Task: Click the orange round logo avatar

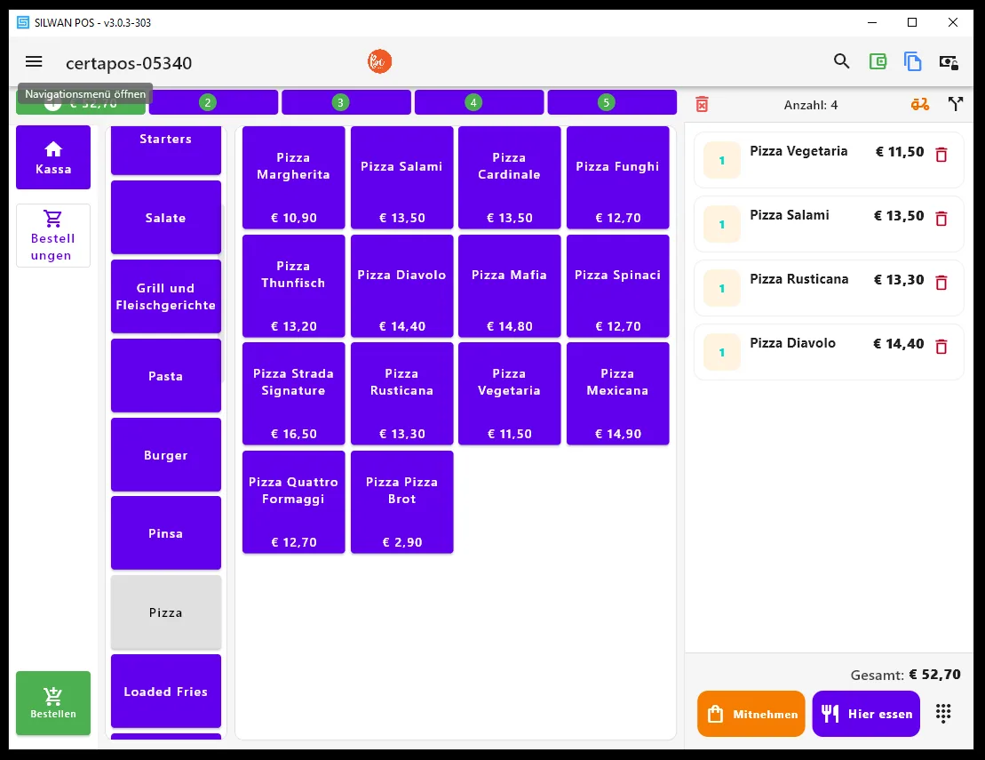Action: tap(379, 61)
